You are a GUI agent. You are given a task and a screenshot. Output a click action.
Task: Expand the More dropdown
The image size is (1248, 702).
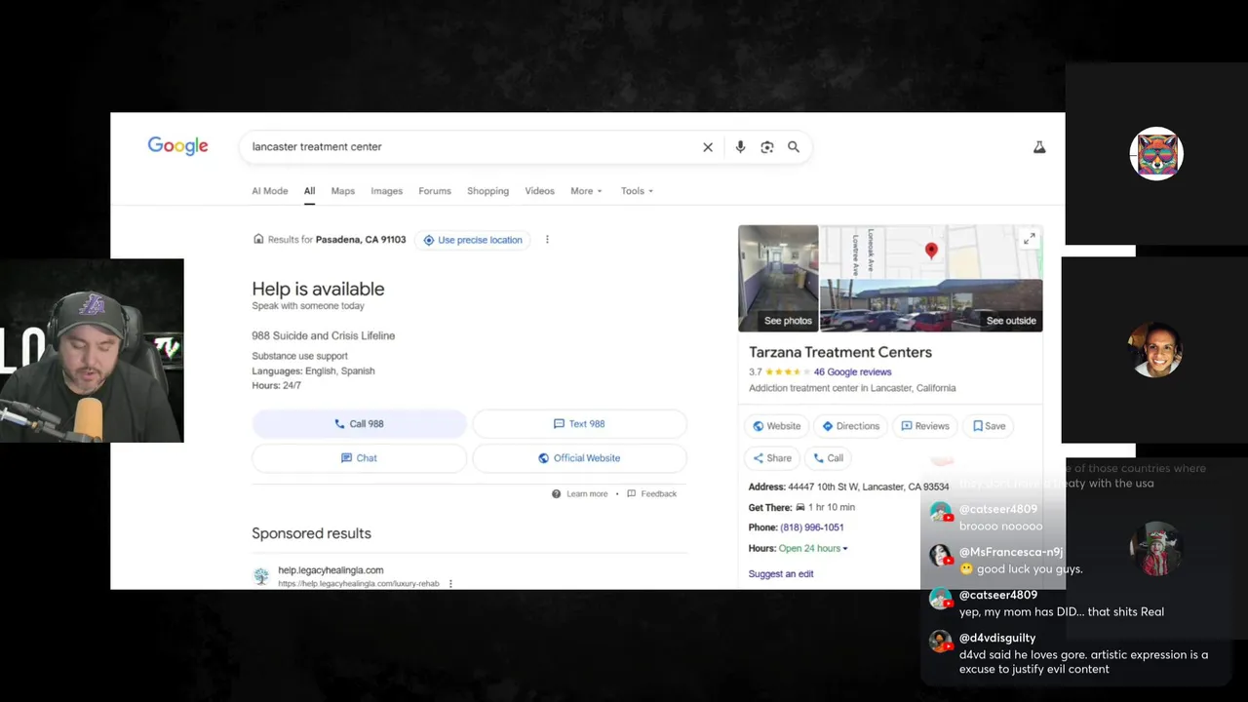(586, 191)
